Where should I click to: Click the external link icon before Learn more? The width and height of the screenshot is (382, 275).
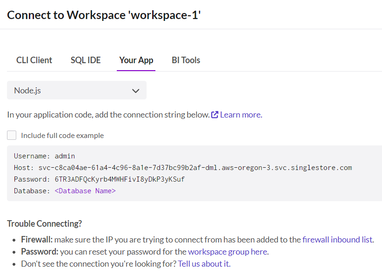click(x=214, y=115)
